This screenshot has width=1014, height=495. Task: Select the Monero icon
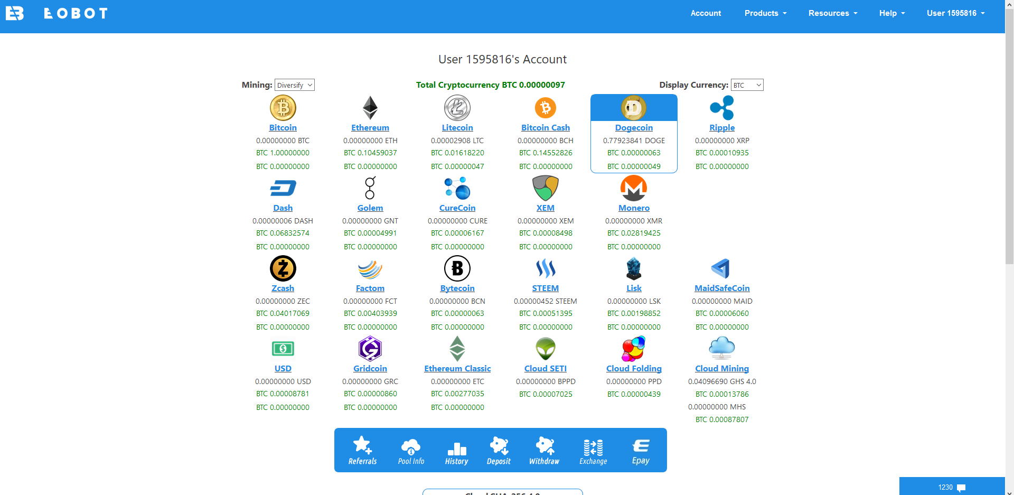click(634, 188)
